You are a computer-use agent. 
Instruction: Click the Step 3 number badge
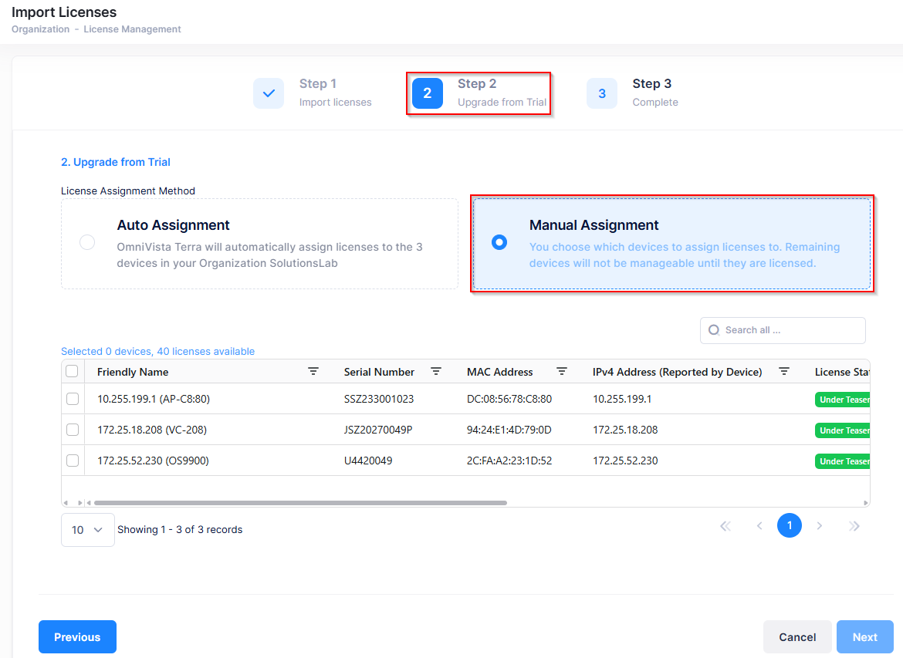pyautogui.click(x=602, y=93)
